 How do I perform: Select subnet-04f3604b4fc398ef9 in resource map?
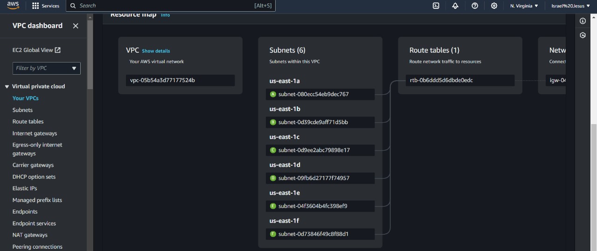[x=320, y=206]
